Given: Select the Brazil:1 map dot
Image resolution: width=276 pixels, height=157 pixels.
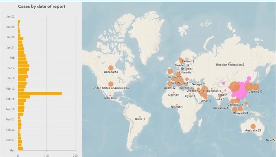Looking at the screenshot, I should tap(140, 117).
